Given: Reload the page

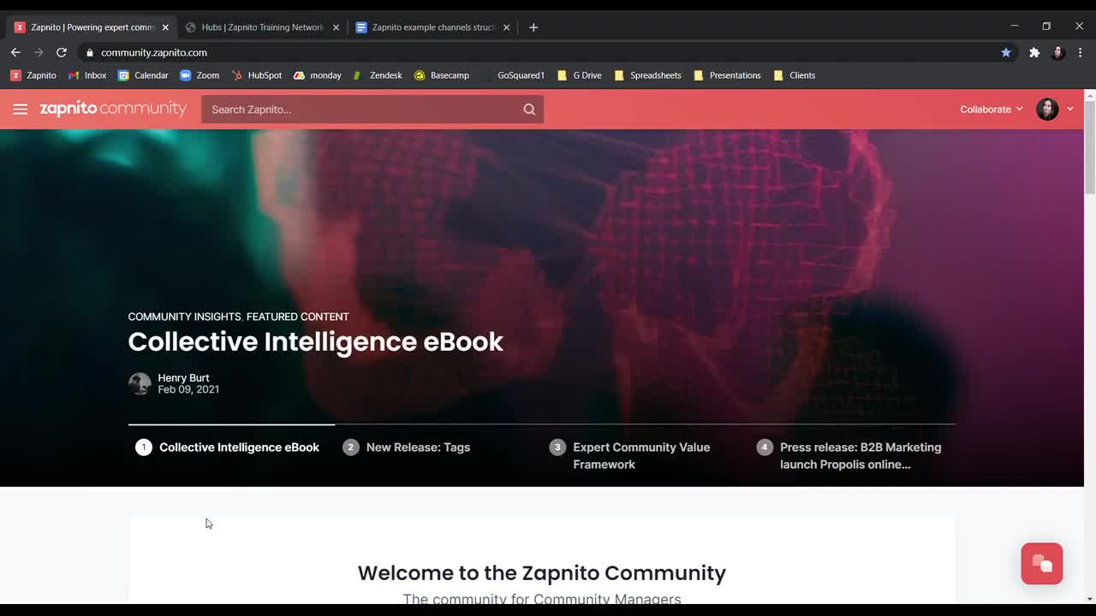Looking at the screenshot, I should point(62,52).
